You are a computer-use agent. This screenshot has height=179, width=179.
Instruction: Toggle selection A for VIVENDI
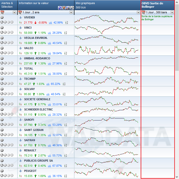(2, 22)
